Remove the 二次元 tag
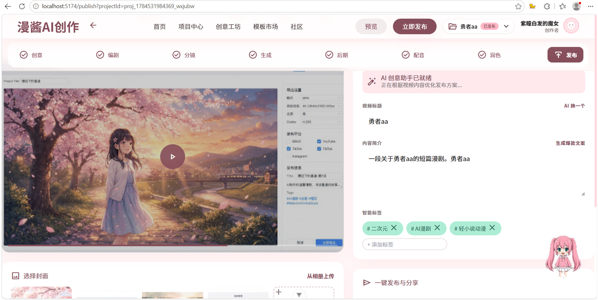The image size is (598, 300). (x=394, y=228)
